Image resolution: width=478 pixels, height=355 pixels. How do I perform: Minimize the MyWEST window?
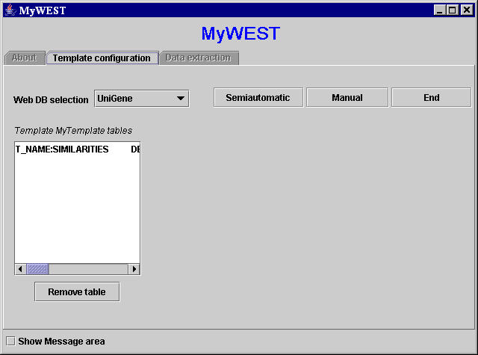pos(440,10)
